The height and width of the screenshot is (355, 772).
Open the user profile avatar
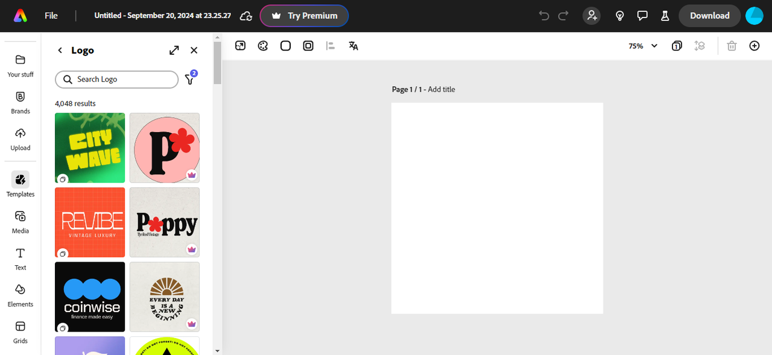[x=755, y=16]
